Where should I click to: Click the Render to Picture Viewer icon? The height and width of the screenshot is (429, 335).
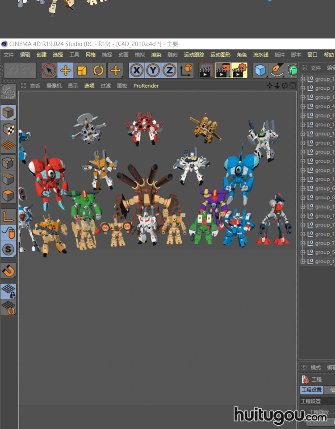223,70
